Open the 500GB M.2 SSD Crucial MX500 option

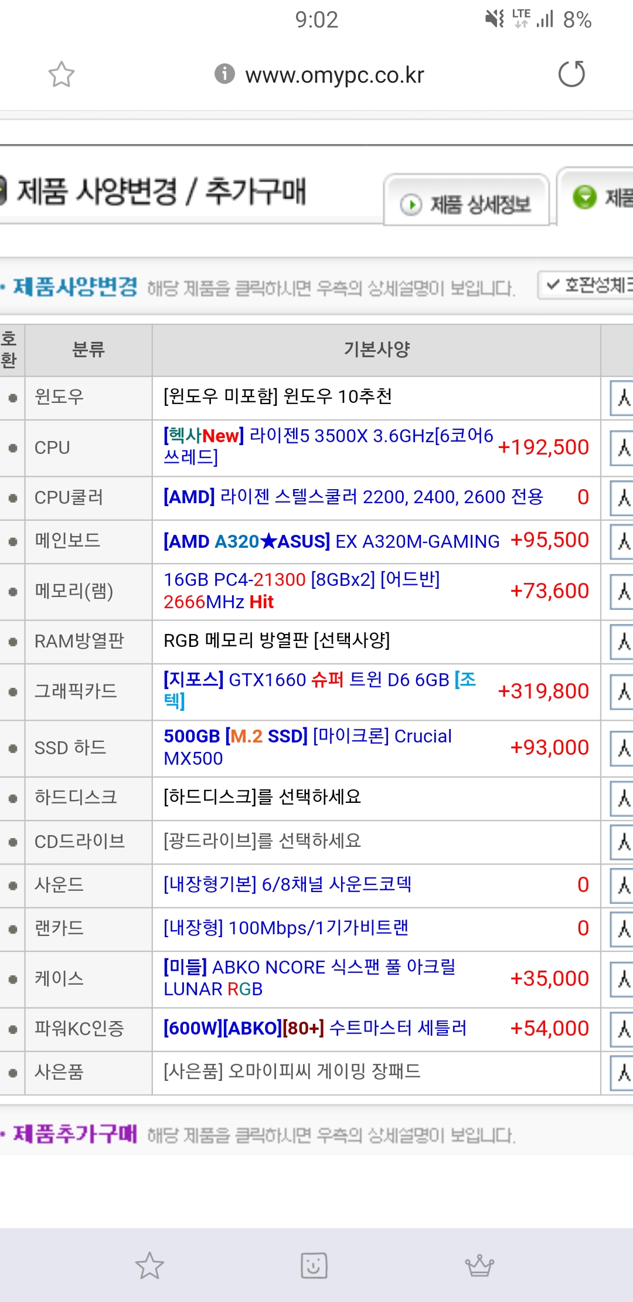pos(308,747)
